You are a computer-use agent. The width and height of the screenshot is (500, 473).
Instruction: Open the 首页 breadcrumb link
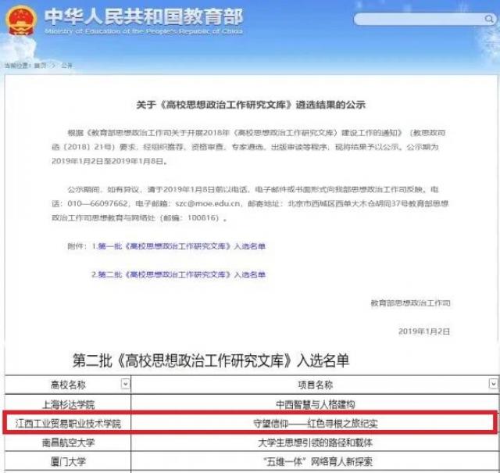tap(40, 66)
